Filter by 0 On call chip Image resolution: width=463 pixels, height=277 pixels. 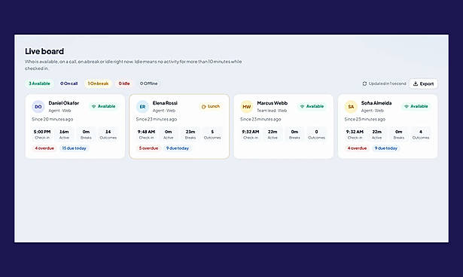[69, 84]
